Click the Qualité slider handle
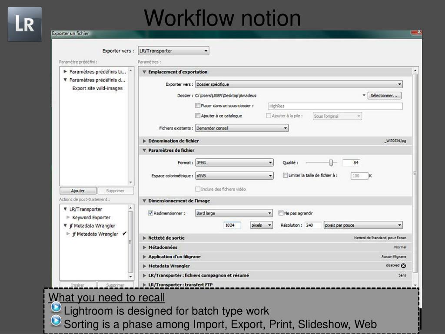Screen dimensions: 445x334 point(331,163)
